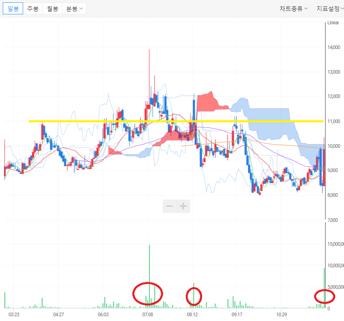Zoom out the chart with minus button
The image size is (344, 321).
coord(169,206)
